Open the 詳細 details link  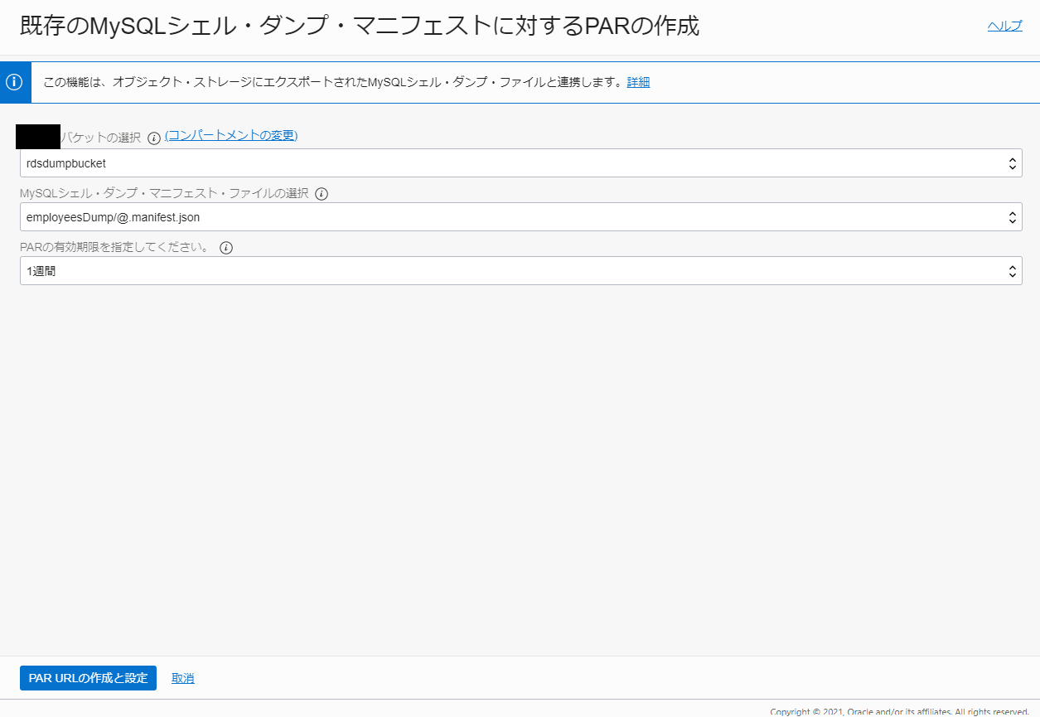point(638,82)
